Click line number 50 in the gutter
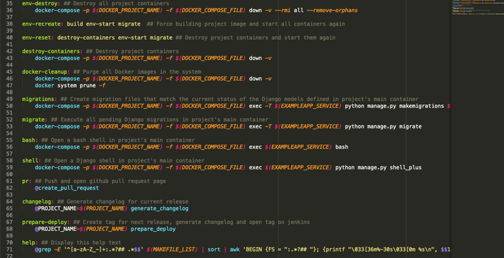Image resolution: width=504 pixels, height=258 pixels. click(x=9, y=106)
